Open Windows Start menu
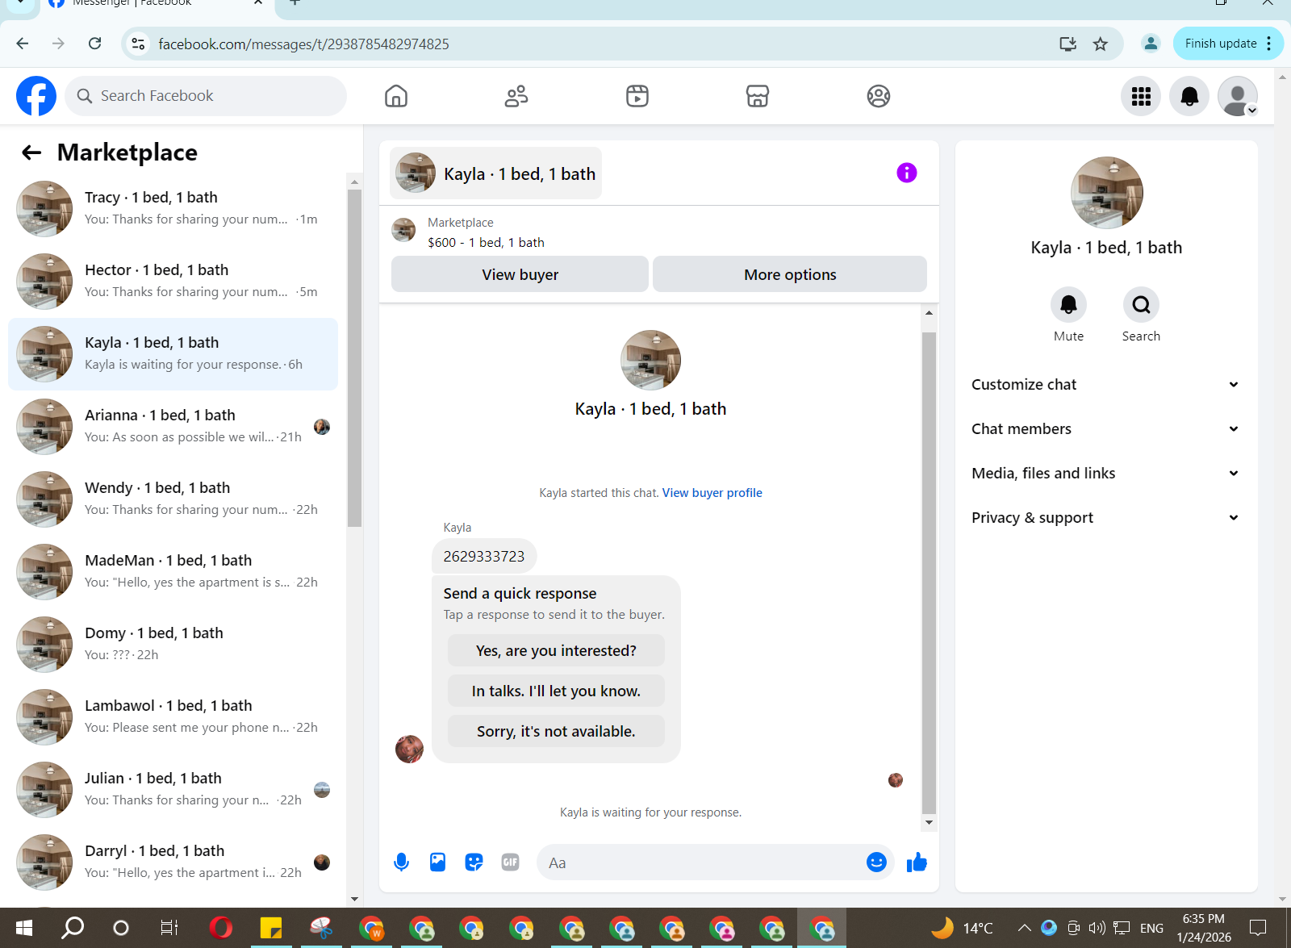This screenshot has height=948, width=1291. pyautogui.click(x=24, y=928)
